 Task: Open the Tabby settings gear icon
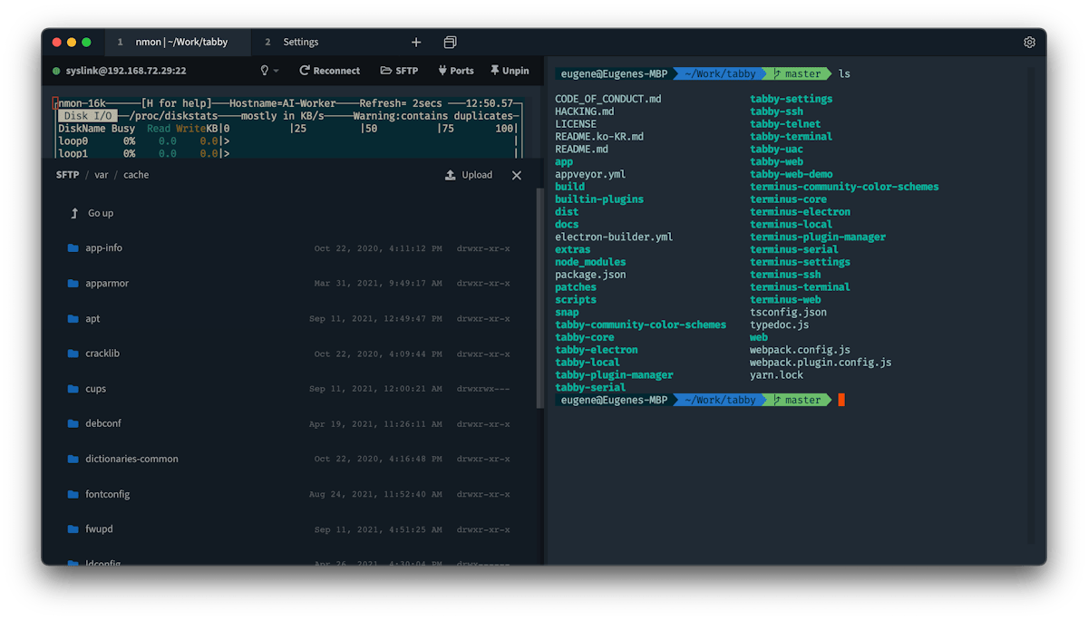pyautogui.click(x=1029, y=42)
